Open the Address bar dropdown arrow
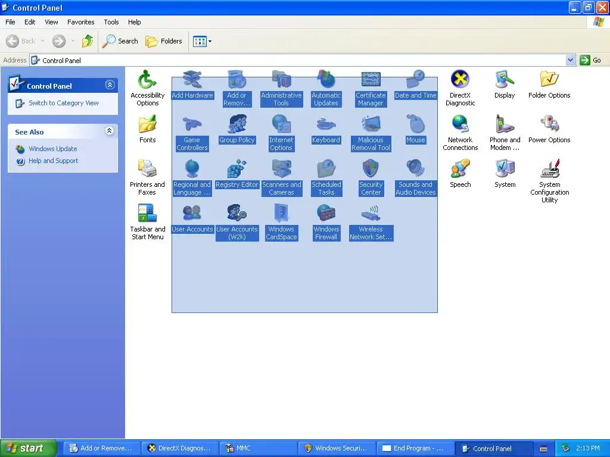 point(570,60)
